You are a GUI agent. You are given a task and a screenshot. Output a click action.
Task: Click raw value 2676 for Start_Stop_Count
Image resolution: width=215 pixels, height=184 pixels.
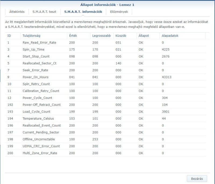(x=166, y=56)
